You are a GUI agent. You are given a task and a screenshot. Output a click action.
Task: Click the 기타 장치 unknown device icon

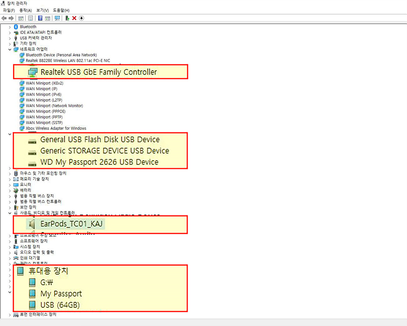coord(16,44)
